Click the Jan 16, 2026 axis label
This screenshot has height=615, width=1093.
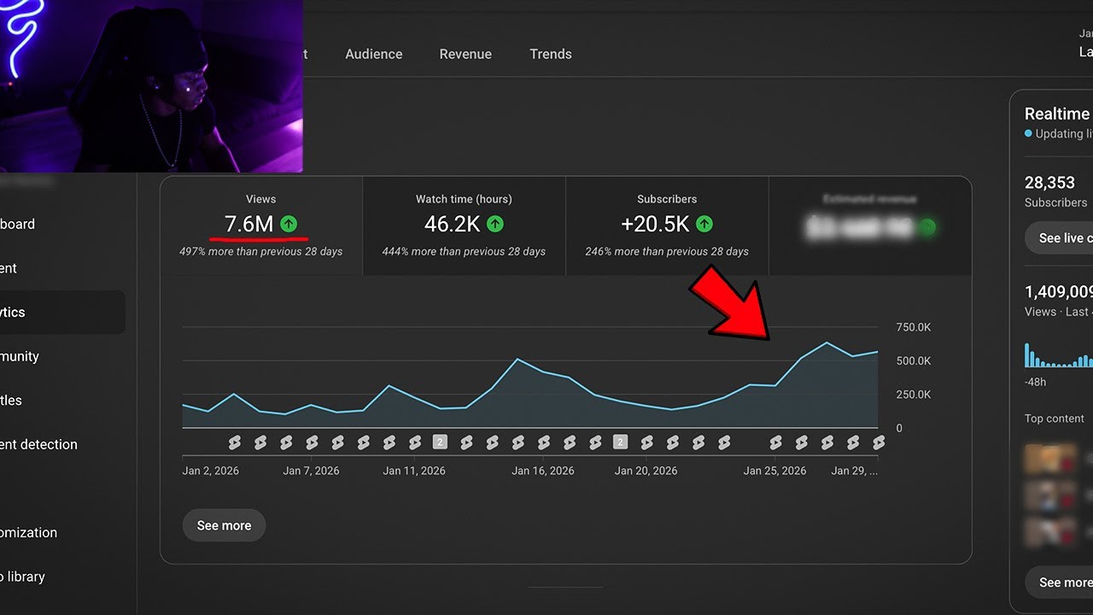[x=543, y=471]
